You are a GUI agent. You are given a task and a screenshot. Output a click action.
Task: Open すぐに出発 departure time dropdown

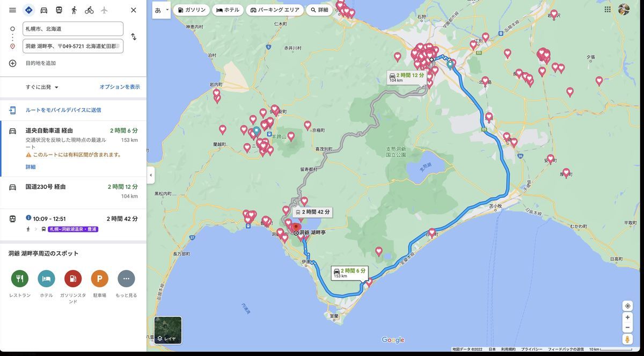(42, 87)
